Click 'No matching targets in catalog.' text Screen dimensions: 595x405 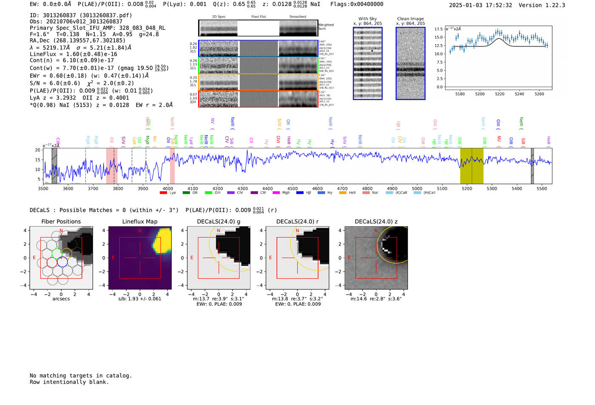pos(81,376)
